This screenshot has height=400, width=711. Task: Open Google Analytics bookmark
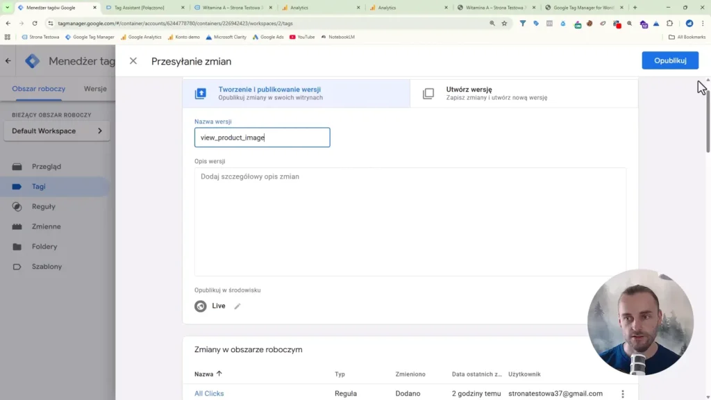click(x=141, y=37)
